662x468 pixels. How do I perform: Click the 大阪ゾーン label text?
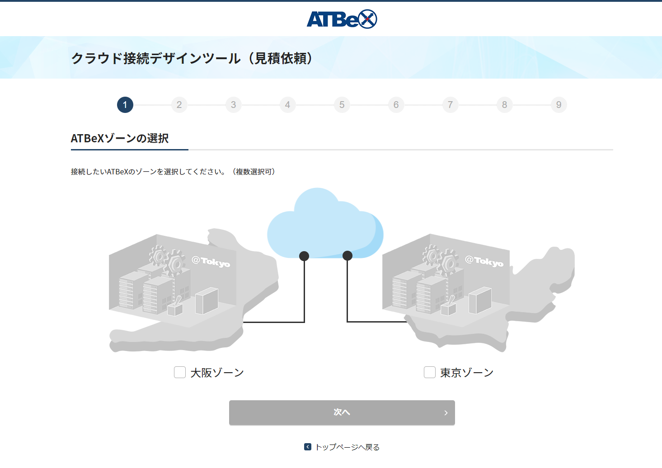pyautogui.click(x=217, y=373)
